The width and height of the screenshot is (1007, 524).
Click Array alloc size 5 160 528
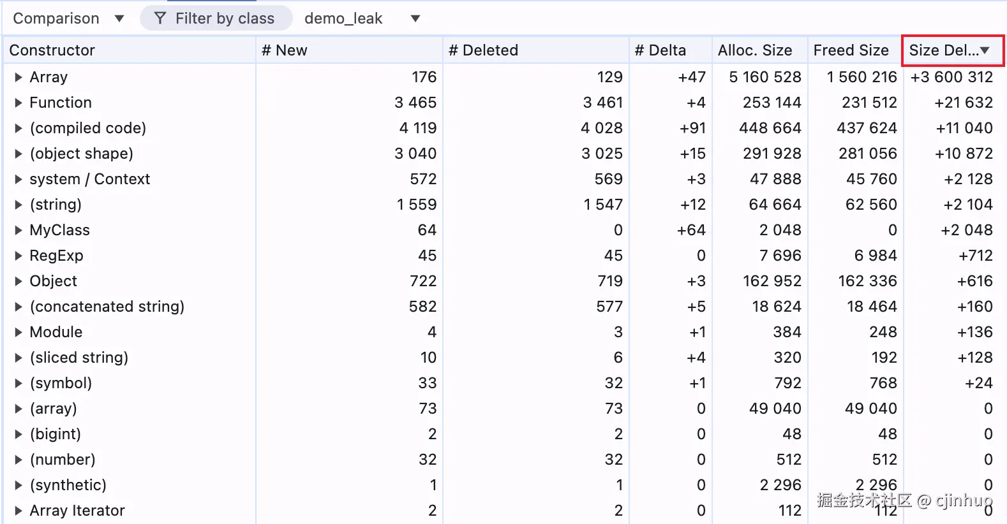point(765,77)
